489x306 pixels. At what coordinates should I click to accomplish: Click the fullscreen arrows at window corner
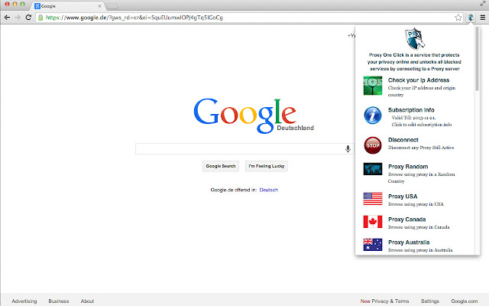483,3
